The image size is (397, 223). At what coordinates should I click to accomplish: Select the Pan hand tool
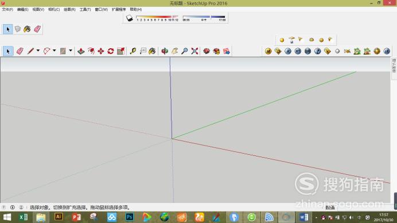175,51
